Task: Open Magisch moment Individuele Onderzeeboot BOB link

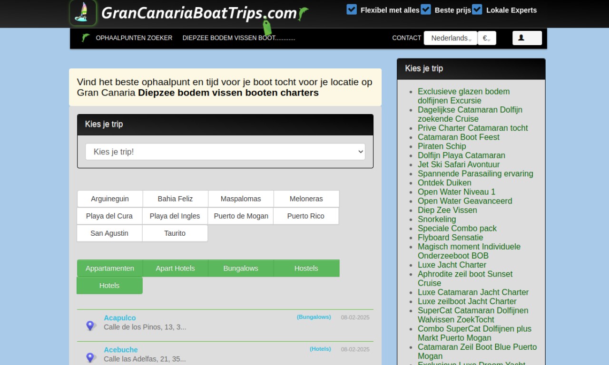Action: [469, 251]
